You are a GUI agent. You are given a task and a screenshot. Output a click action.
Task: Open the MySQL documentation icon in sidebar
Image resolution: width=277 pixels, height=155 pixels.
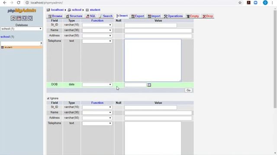click(30, 18)
